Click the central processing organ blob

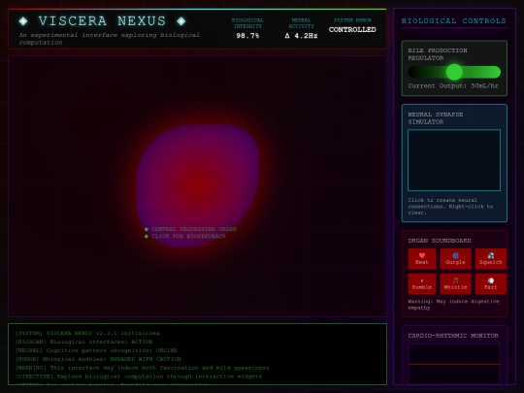pos(198,185)
